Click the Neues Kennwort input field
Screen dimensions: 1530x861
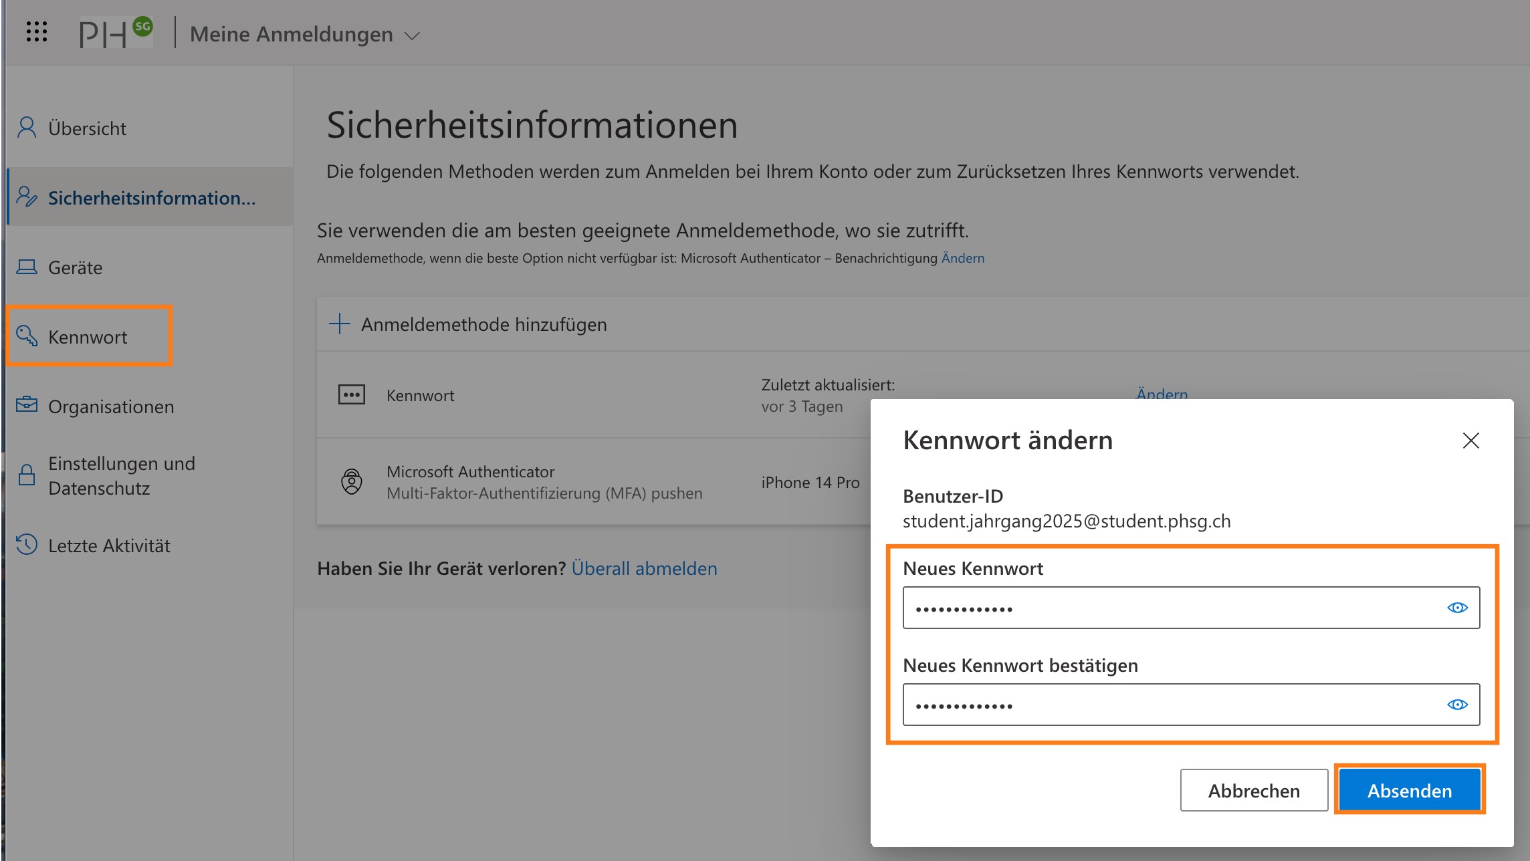(1191, 608)
